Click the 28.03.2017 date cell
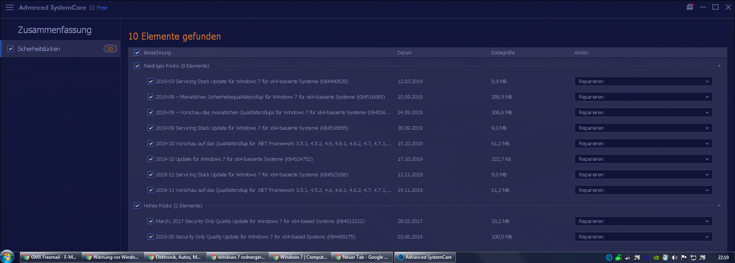The image size is (735, 263). click(x=410, y=221)
